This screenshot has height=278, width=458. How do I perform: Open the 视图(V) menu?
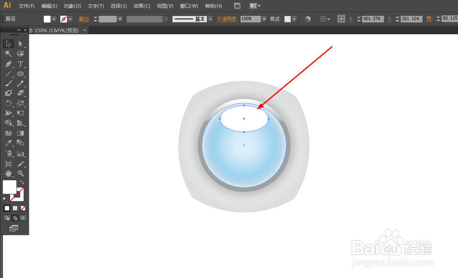pyautogui.click(x=165, y=6)
